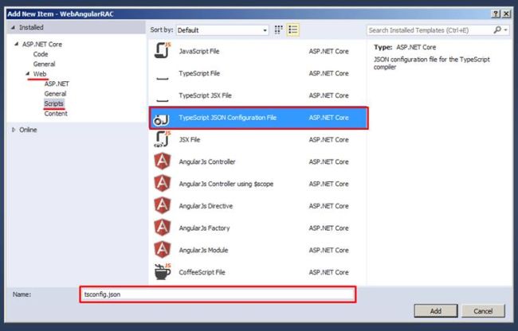This screenshot has height=331, width=518.
Task: Select AngularJs Controller template name
Action: pos(207,162)
